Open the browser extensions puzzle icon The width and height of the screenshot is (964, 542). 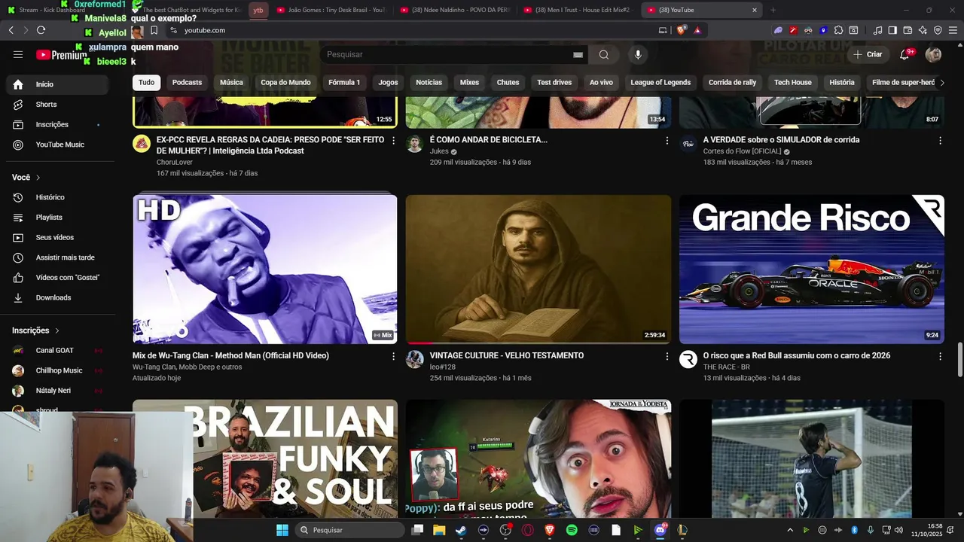[838, 30]
